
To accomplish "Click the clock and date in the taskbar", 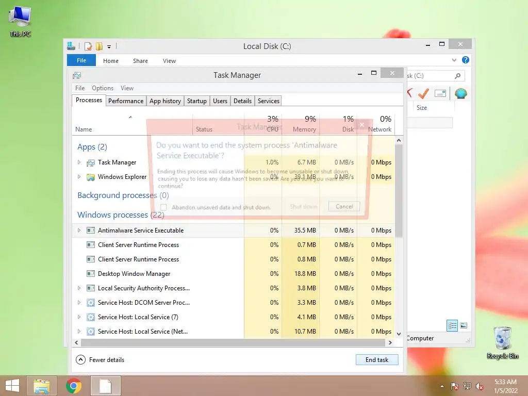I will 505,386.
